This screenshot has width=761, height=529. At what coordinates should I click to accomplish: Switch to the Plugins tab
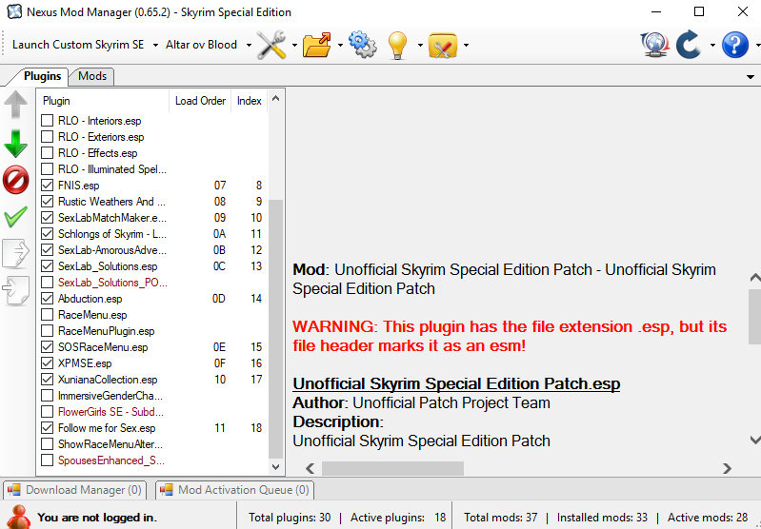point(42,76)
